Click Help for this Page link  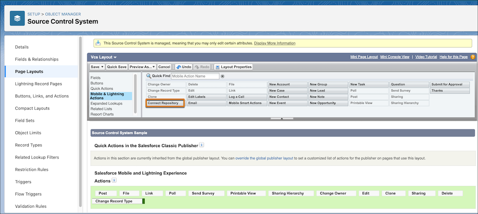pos(454,57)
